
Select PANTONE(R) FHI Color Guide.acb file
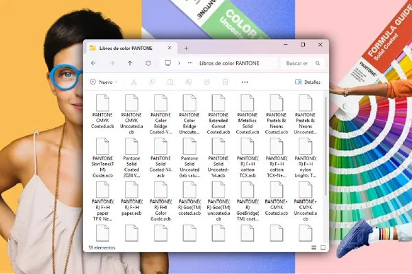pos(161,201)
